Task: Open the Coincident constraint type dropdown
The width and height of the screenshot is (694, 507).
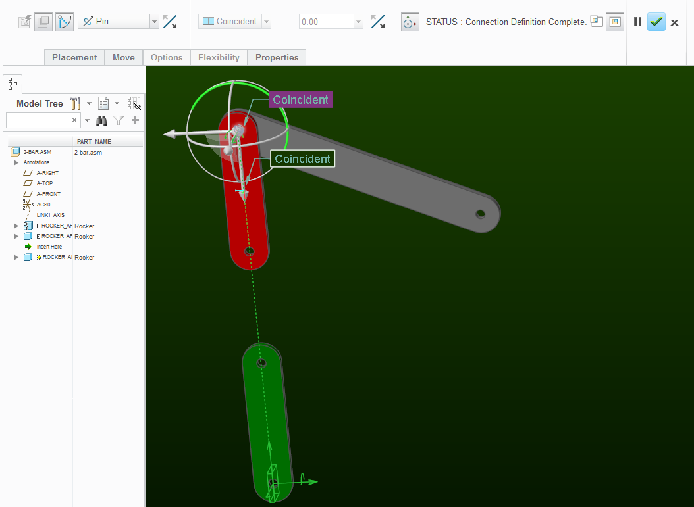Action: (267, 21)
